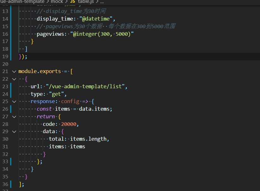Collapse the data object fold on line 29
Viewport: 260px width, 191px height.
tap(14, 132)
